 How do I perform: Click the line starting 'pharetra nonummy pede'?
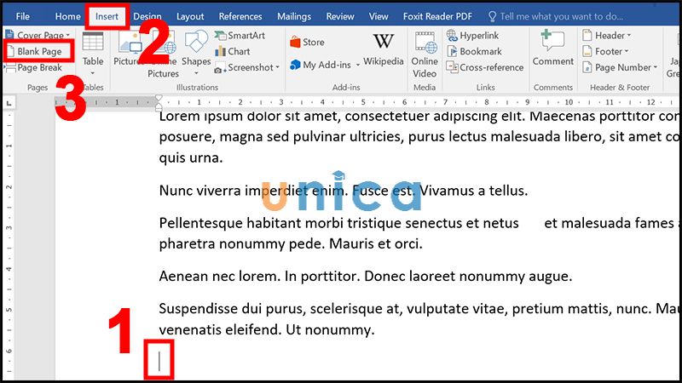[x=291, y=243]
